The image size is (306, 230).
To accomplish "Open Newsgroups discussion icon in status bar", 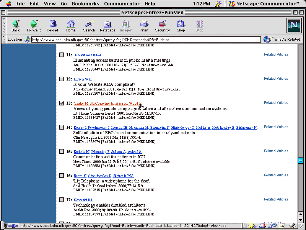I will [272, 226].
